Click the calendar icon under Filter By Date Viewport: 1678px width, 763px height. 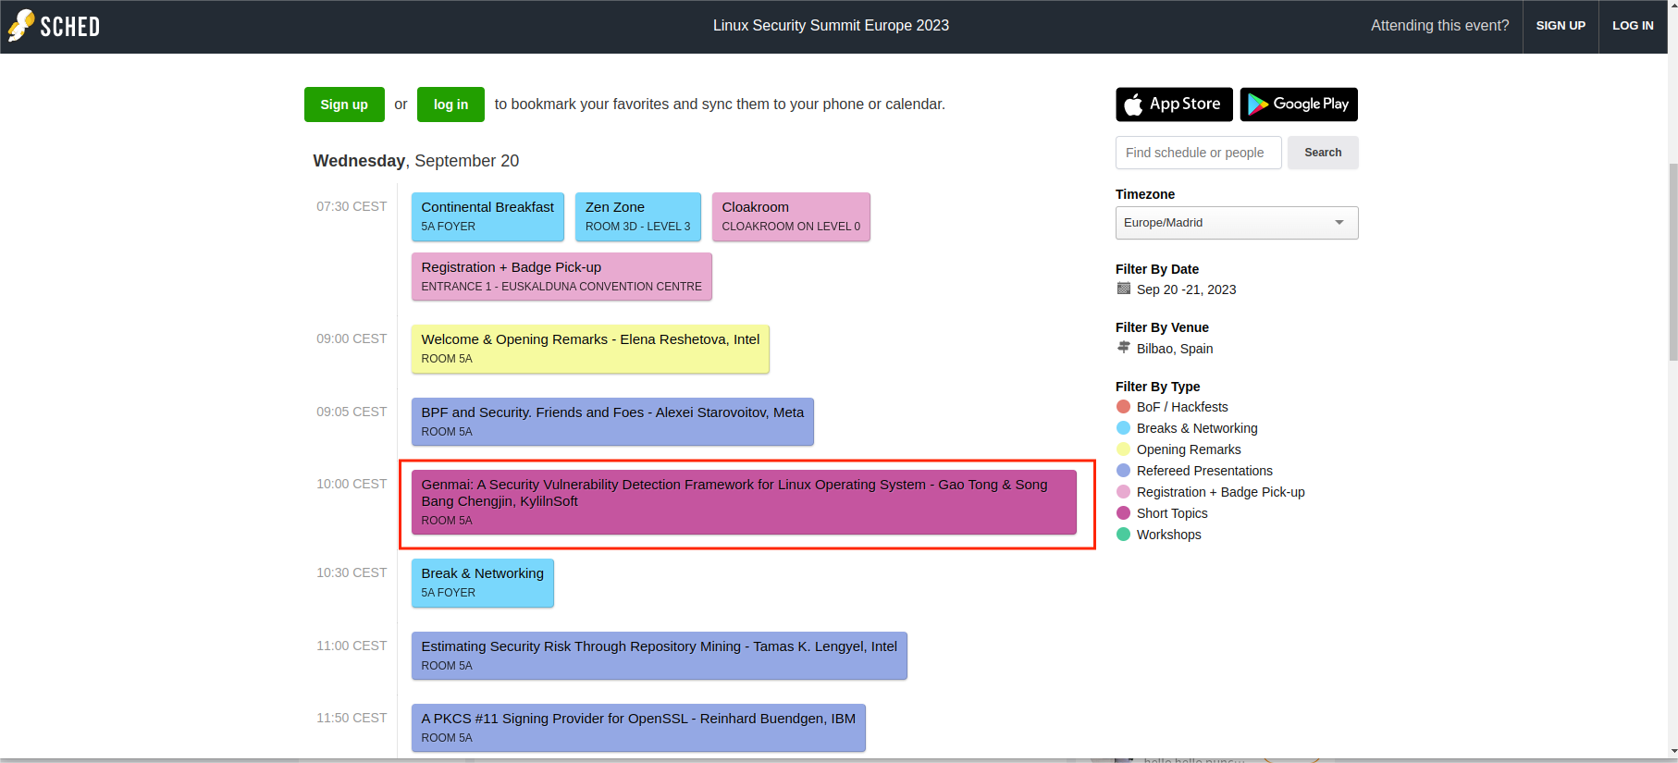click(1124, 289)
